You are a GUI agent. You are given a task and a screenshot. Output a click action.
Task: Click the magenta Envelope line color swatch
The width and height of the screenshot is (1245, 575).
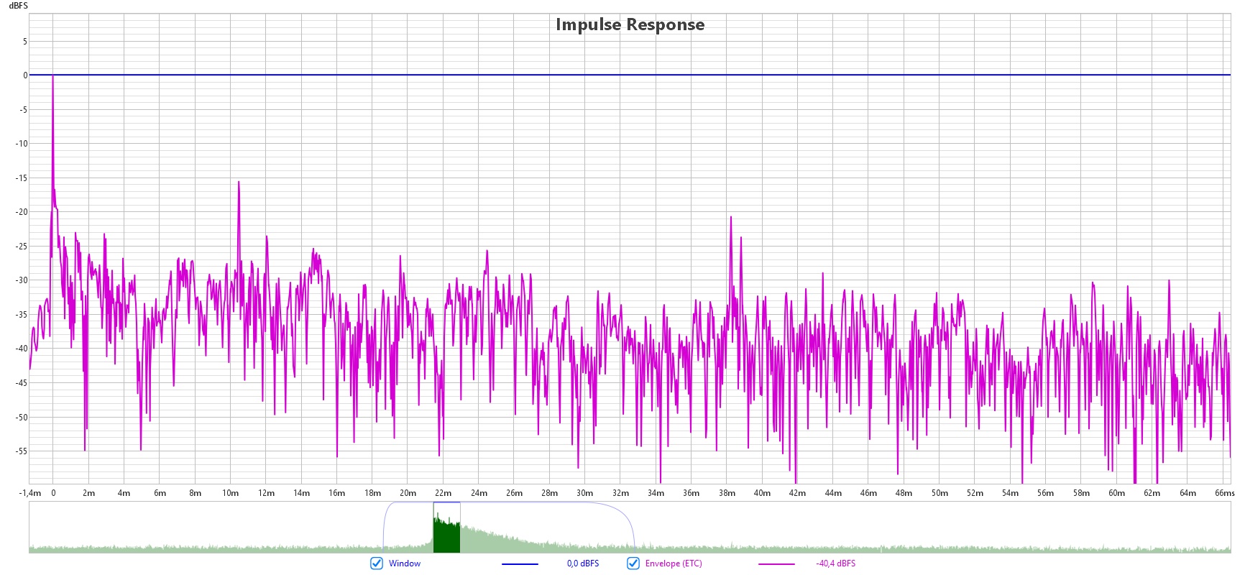pos(776,564)
